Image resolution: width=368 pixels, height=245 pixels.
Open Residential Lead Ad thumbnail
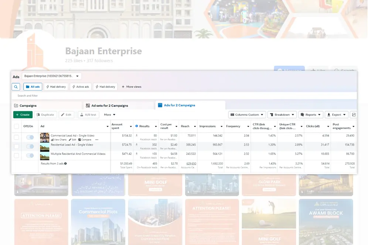click(45, 147)
